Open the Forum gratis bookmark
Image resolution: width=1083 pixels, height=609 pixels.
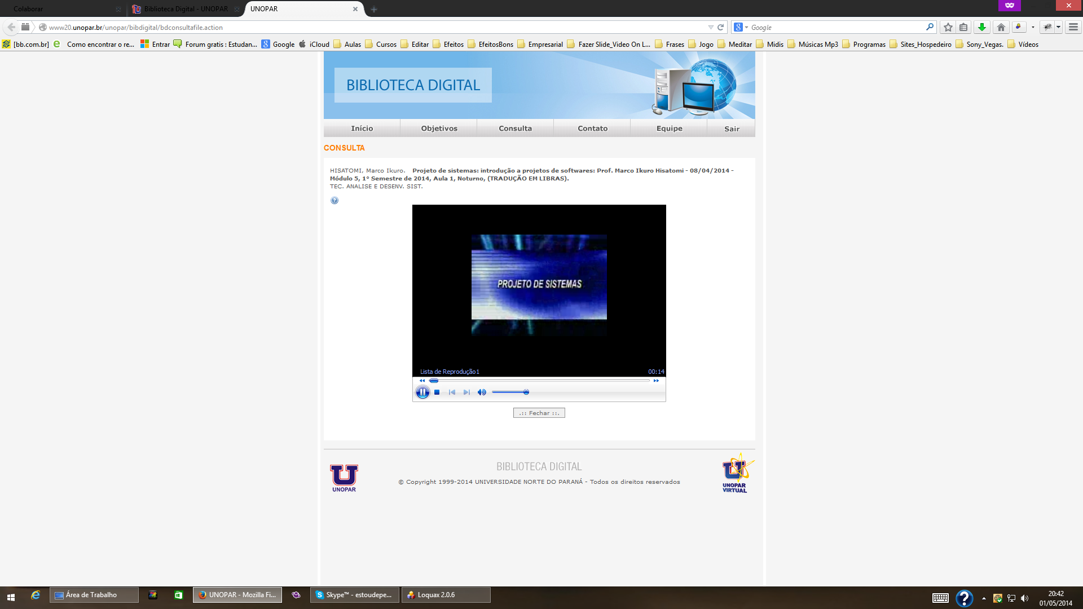click(215, 44)
